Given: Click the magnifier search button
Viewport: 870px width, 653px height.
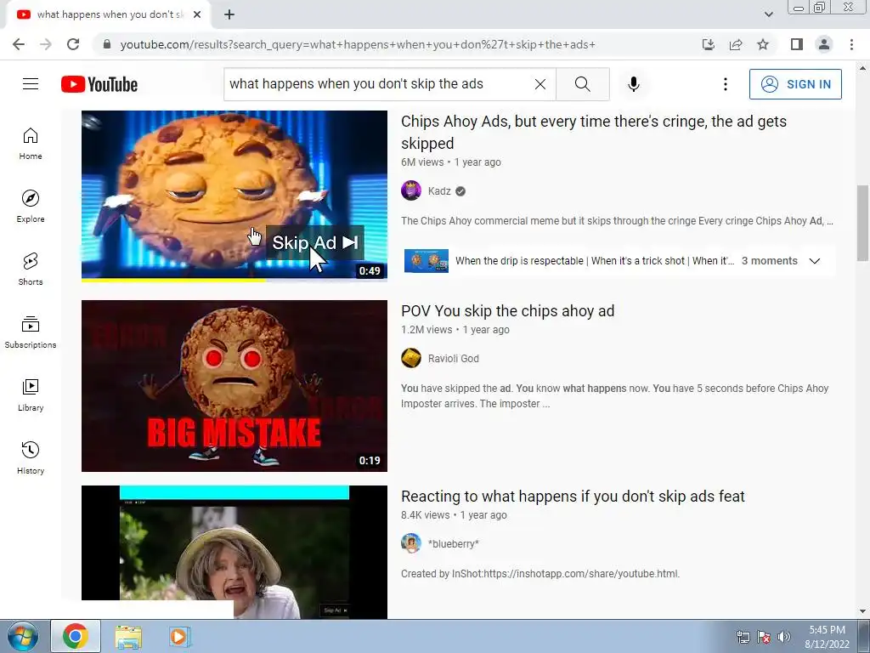Looking at the screenshot, I should click(583, 84).
